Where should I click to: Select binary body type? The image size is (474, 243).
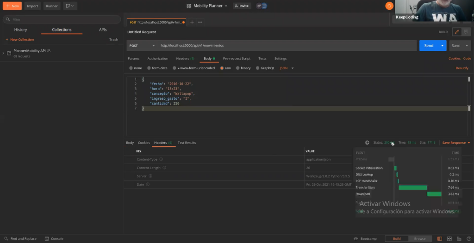point(243,68)
